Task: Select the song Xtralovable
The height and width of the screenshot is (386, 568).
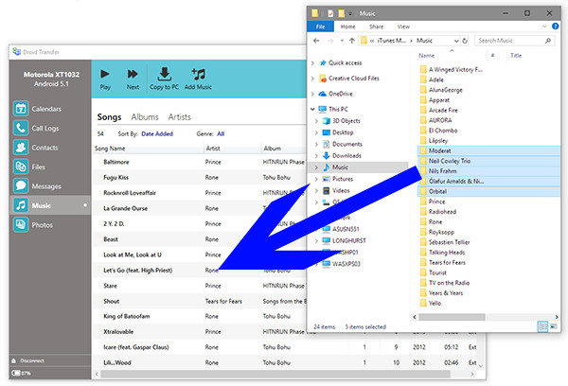Action: (118, 332)
